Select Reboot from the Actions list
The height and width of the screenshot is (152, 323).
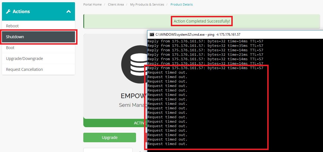coord(12,26)
